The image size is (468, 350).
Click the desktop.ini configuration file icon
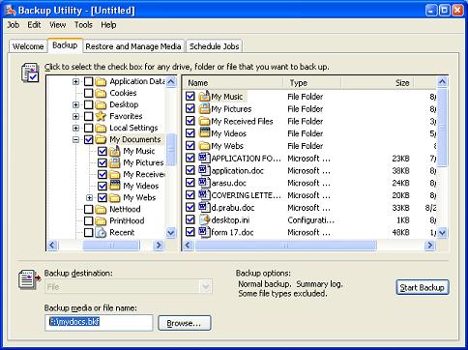coord(204,219)
